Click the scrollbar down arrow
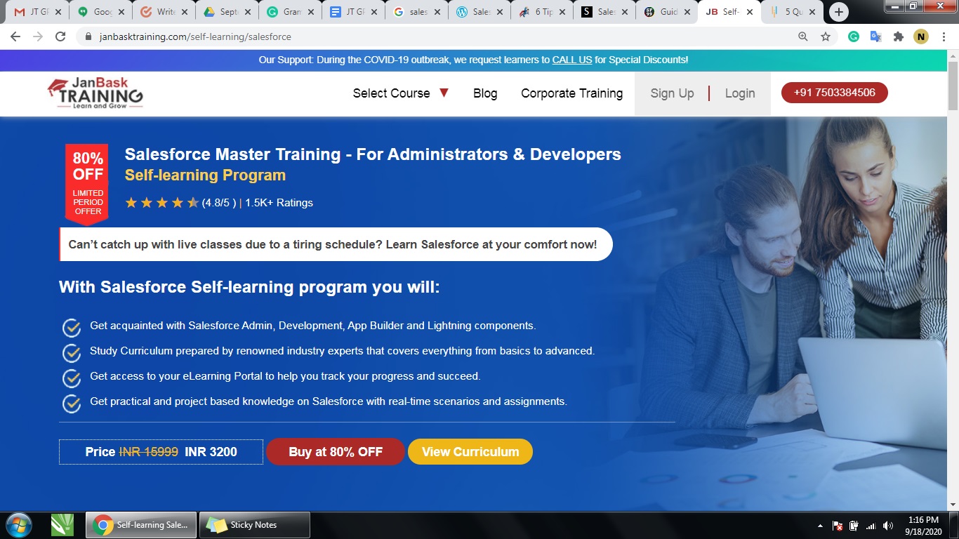Viewport: 959px width, 539px height. pos(953,505)
